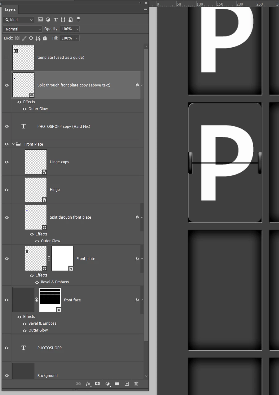Delete layer trash icon
Viewport: 279px width, 395px height.
click(136, 384)
